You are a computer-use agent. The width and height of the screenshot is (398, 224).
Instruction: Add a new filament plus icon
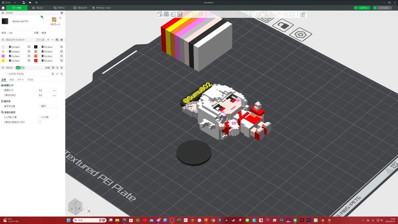pos(48,40)
